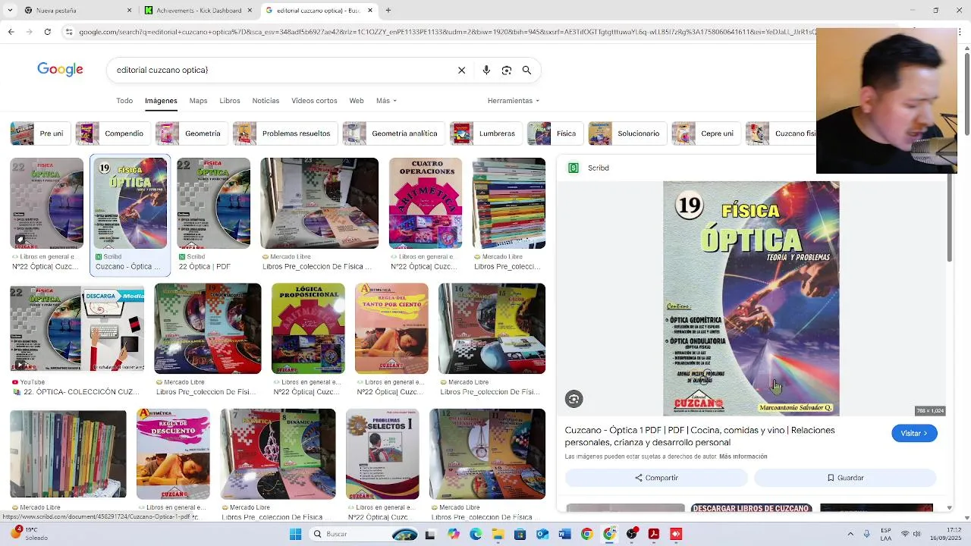Open the 'Noticias' tab
Image resolution: width=971 pixels, height=546 pixels.
[x=266, y=101]
